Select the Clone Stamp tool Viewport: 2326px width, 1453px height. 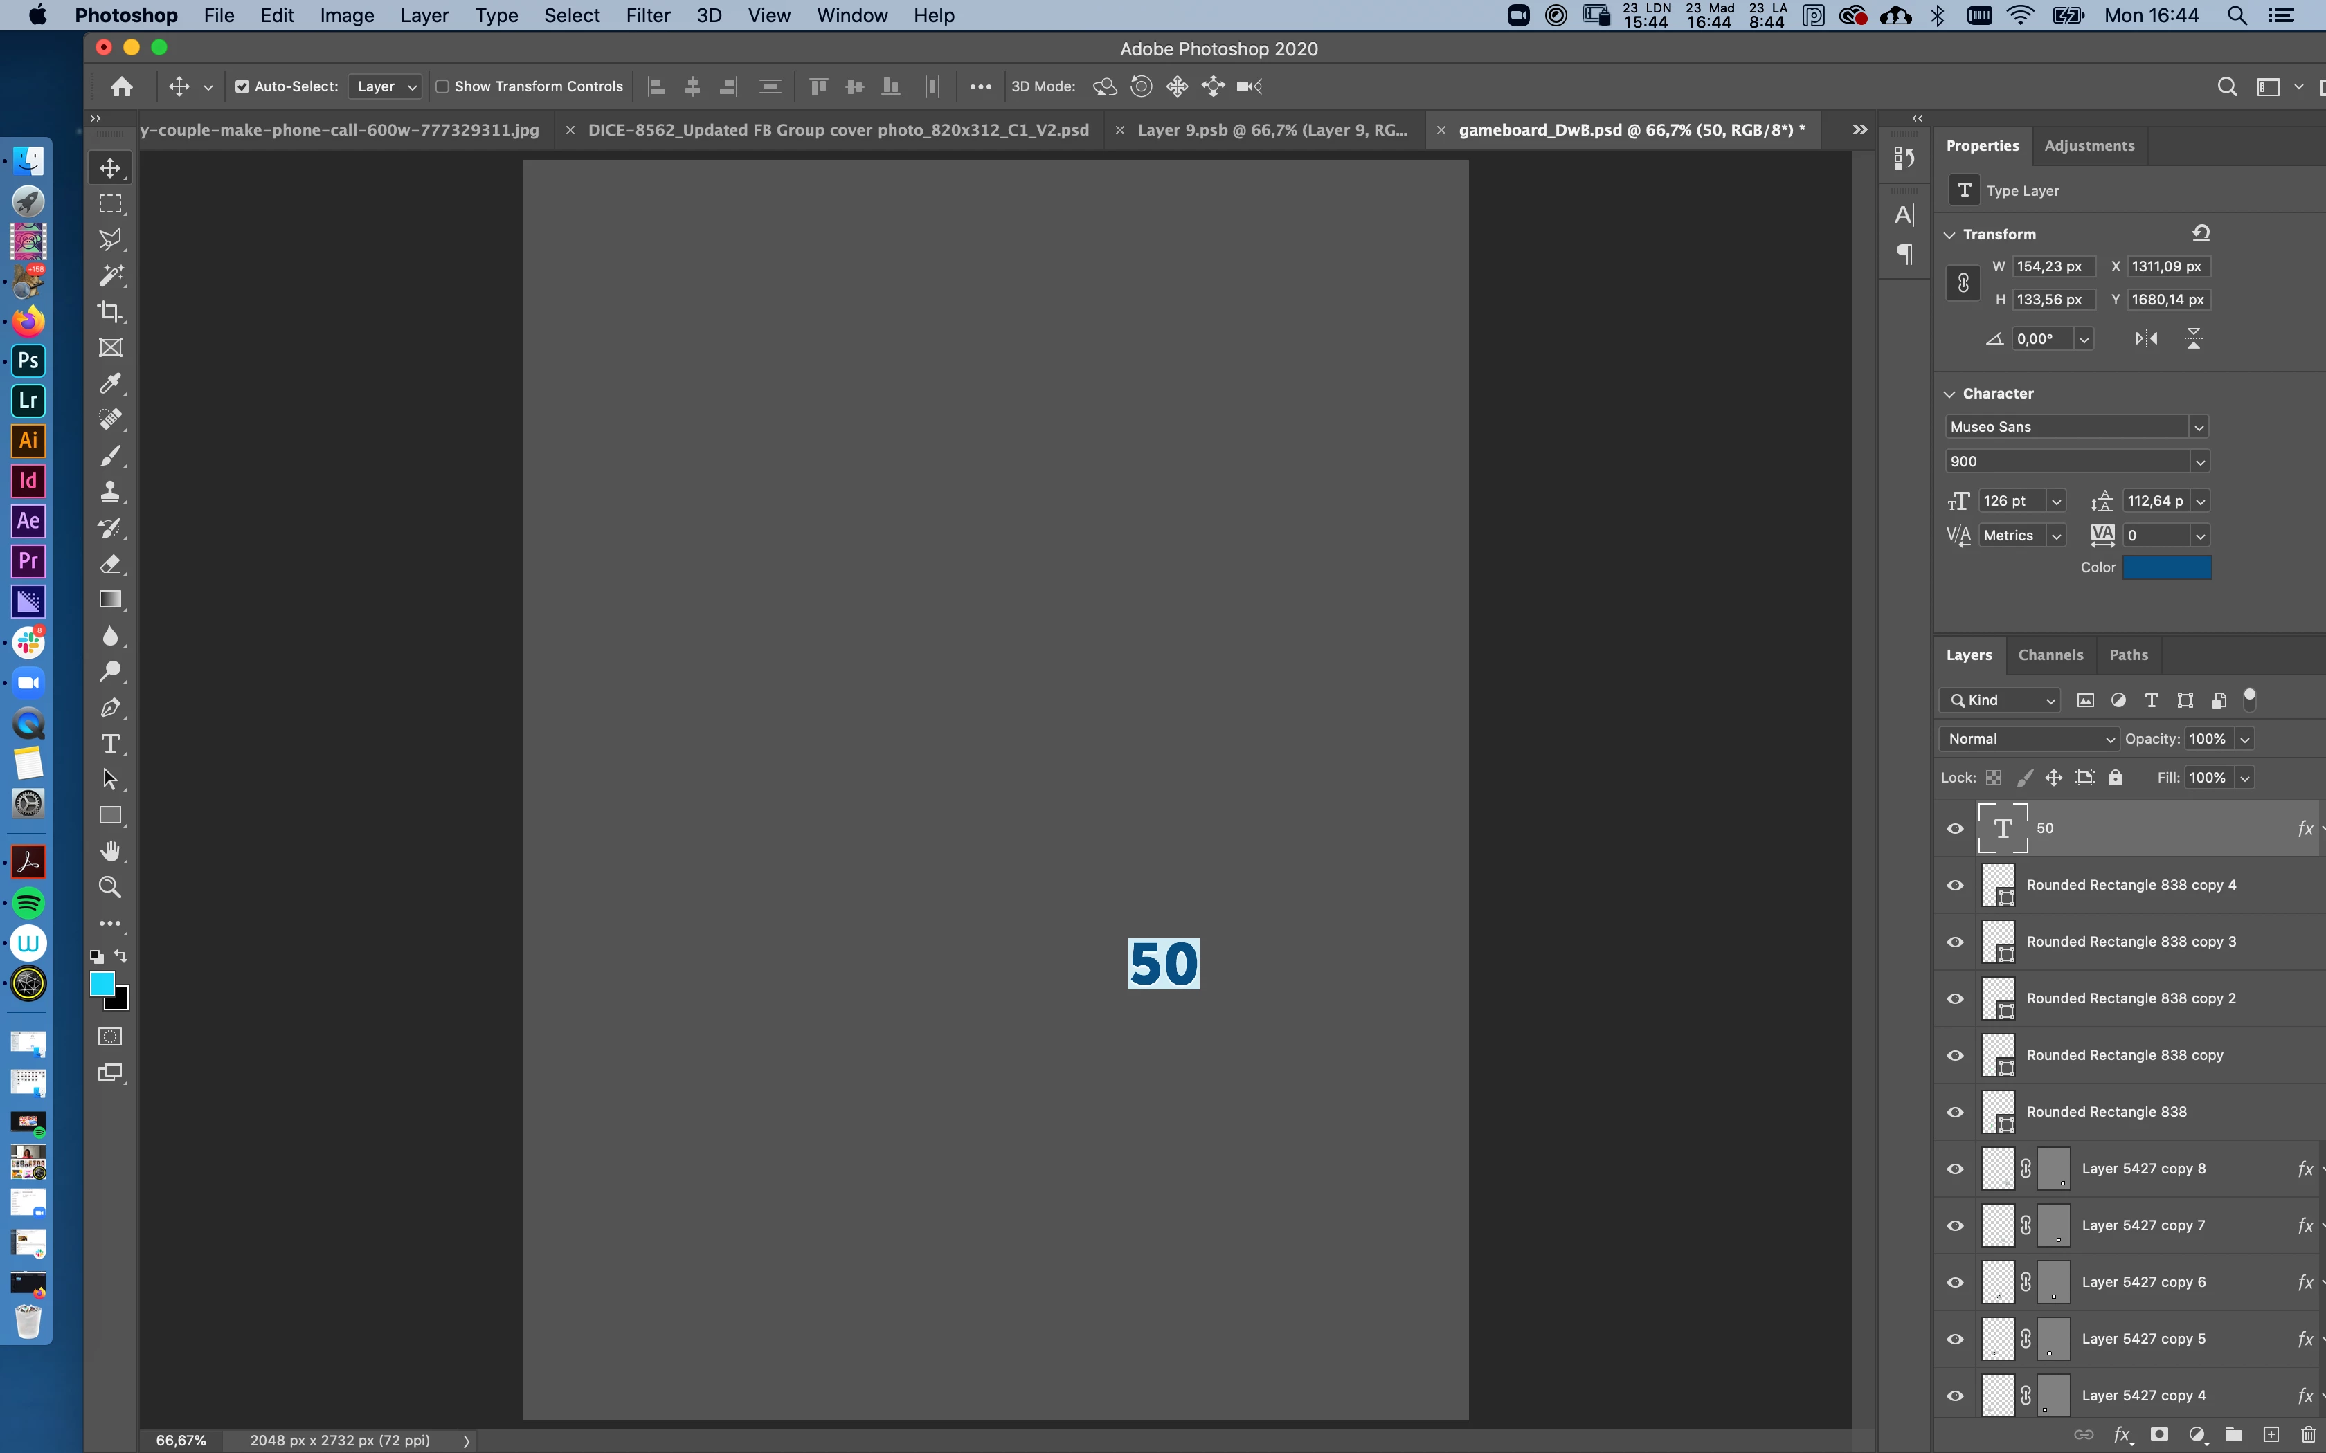click(111, 491)
